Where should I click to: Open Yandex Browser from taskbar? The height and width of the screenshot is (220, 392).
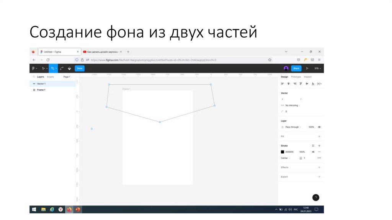point(60,210)
